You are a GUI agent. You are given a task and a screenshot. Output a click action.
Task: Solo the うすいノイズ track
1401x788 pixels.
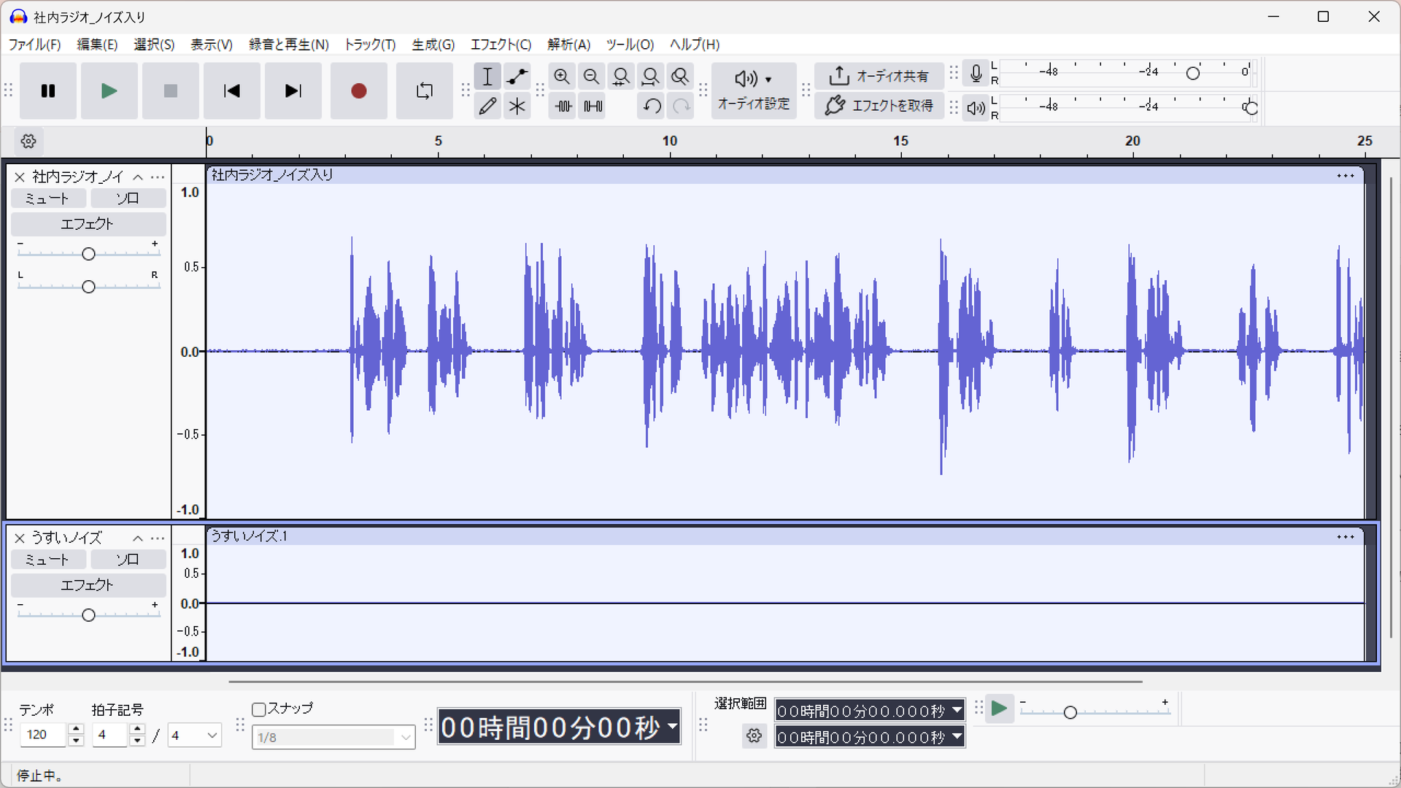[x=128, y=560]
